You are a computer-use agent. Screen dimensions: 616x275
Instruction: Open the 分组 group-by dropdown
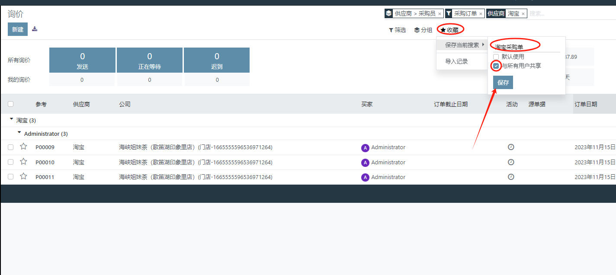pos(423,30)
